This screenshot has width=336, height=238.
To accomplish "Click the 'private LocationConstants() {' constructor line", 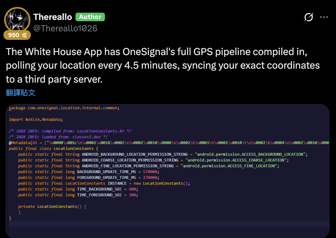I will 52,207.
